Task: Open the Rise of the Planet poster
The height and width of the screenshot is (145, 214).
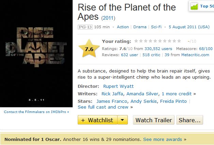Action: click(x=36, y=54)
